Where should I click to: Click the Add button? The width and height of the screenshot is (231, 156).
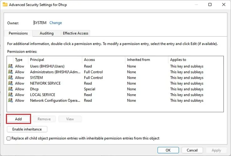pyautogui.click(x=18, y=119)
